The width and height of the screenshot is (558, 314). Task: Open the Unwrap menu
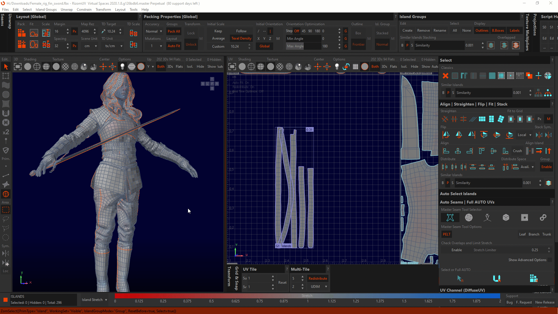pos(67,10)
